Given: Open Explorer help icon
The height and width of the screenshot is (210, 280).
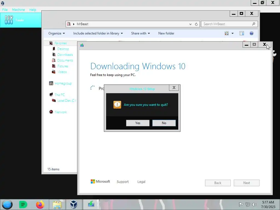Looking at the screenshot, I should 252,33.
